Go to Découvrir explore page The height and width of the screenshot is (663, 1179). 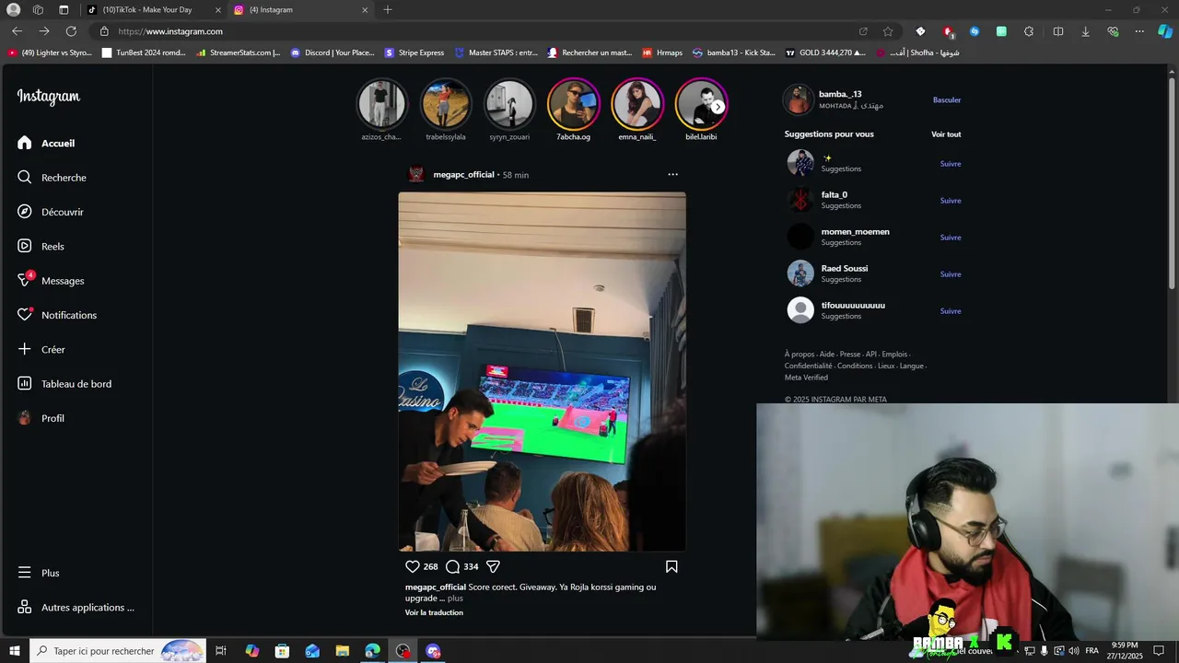(50, 212)
